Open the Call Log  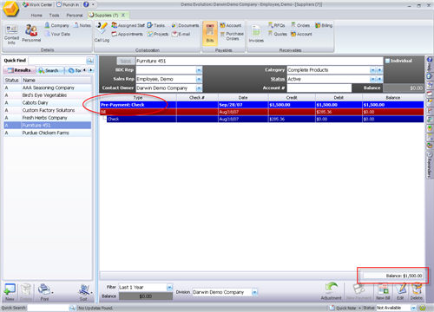point(102,32)
